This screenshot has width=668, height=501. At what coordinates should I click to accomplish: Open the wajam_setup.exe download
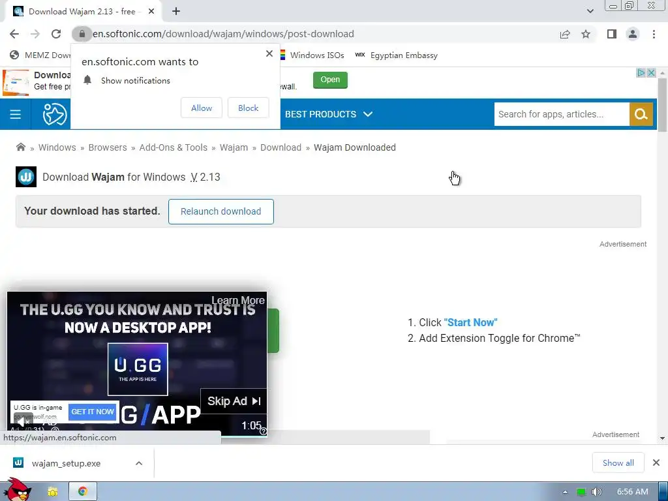tap(66, 464)
